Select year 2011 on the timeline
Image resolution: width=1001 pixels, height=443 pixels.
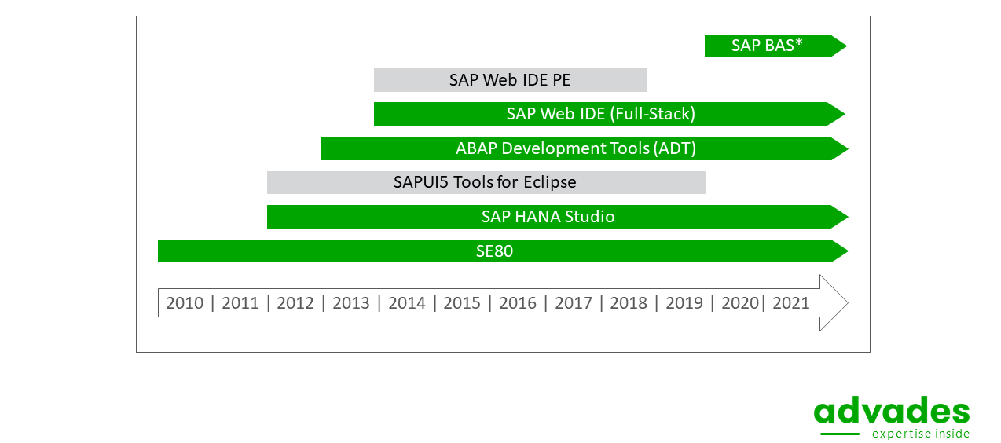[240, 303]
